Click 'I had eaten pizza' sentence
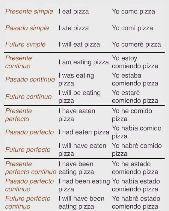This screenshot has height=211, width=169. click(x=84, y=132)
